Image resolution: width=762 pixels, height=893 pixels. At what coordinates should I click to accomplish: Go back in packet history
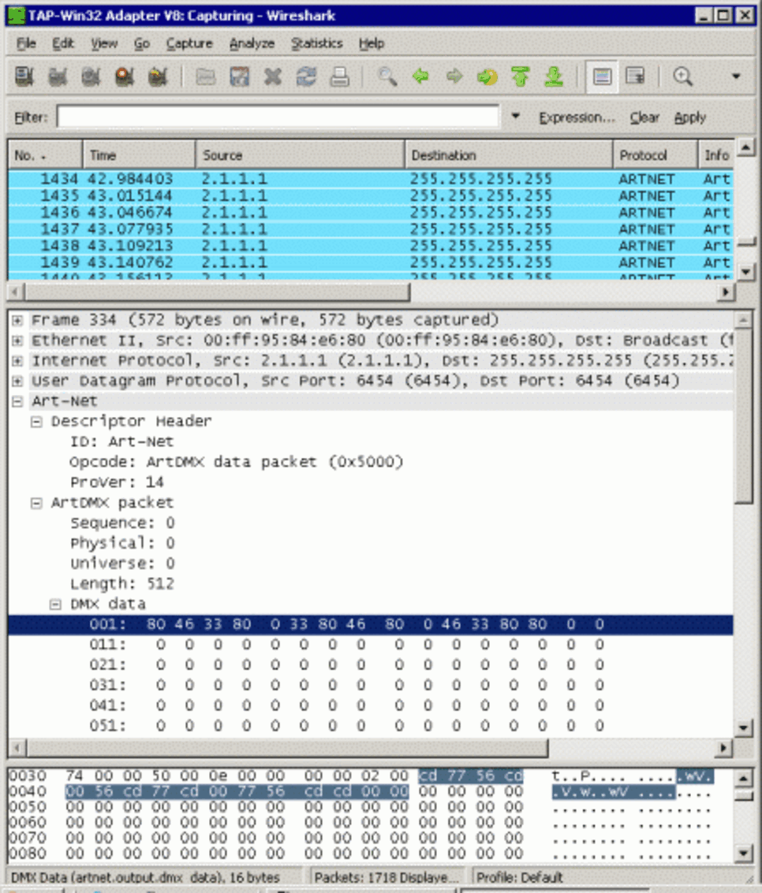tap(420, 76)
